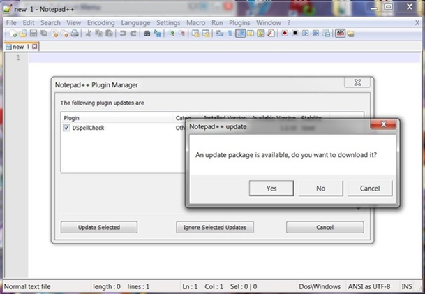This screenshot has width=425, height=294.
Task: Click the Redo arrow icon
Action: (x=133, y=34)
